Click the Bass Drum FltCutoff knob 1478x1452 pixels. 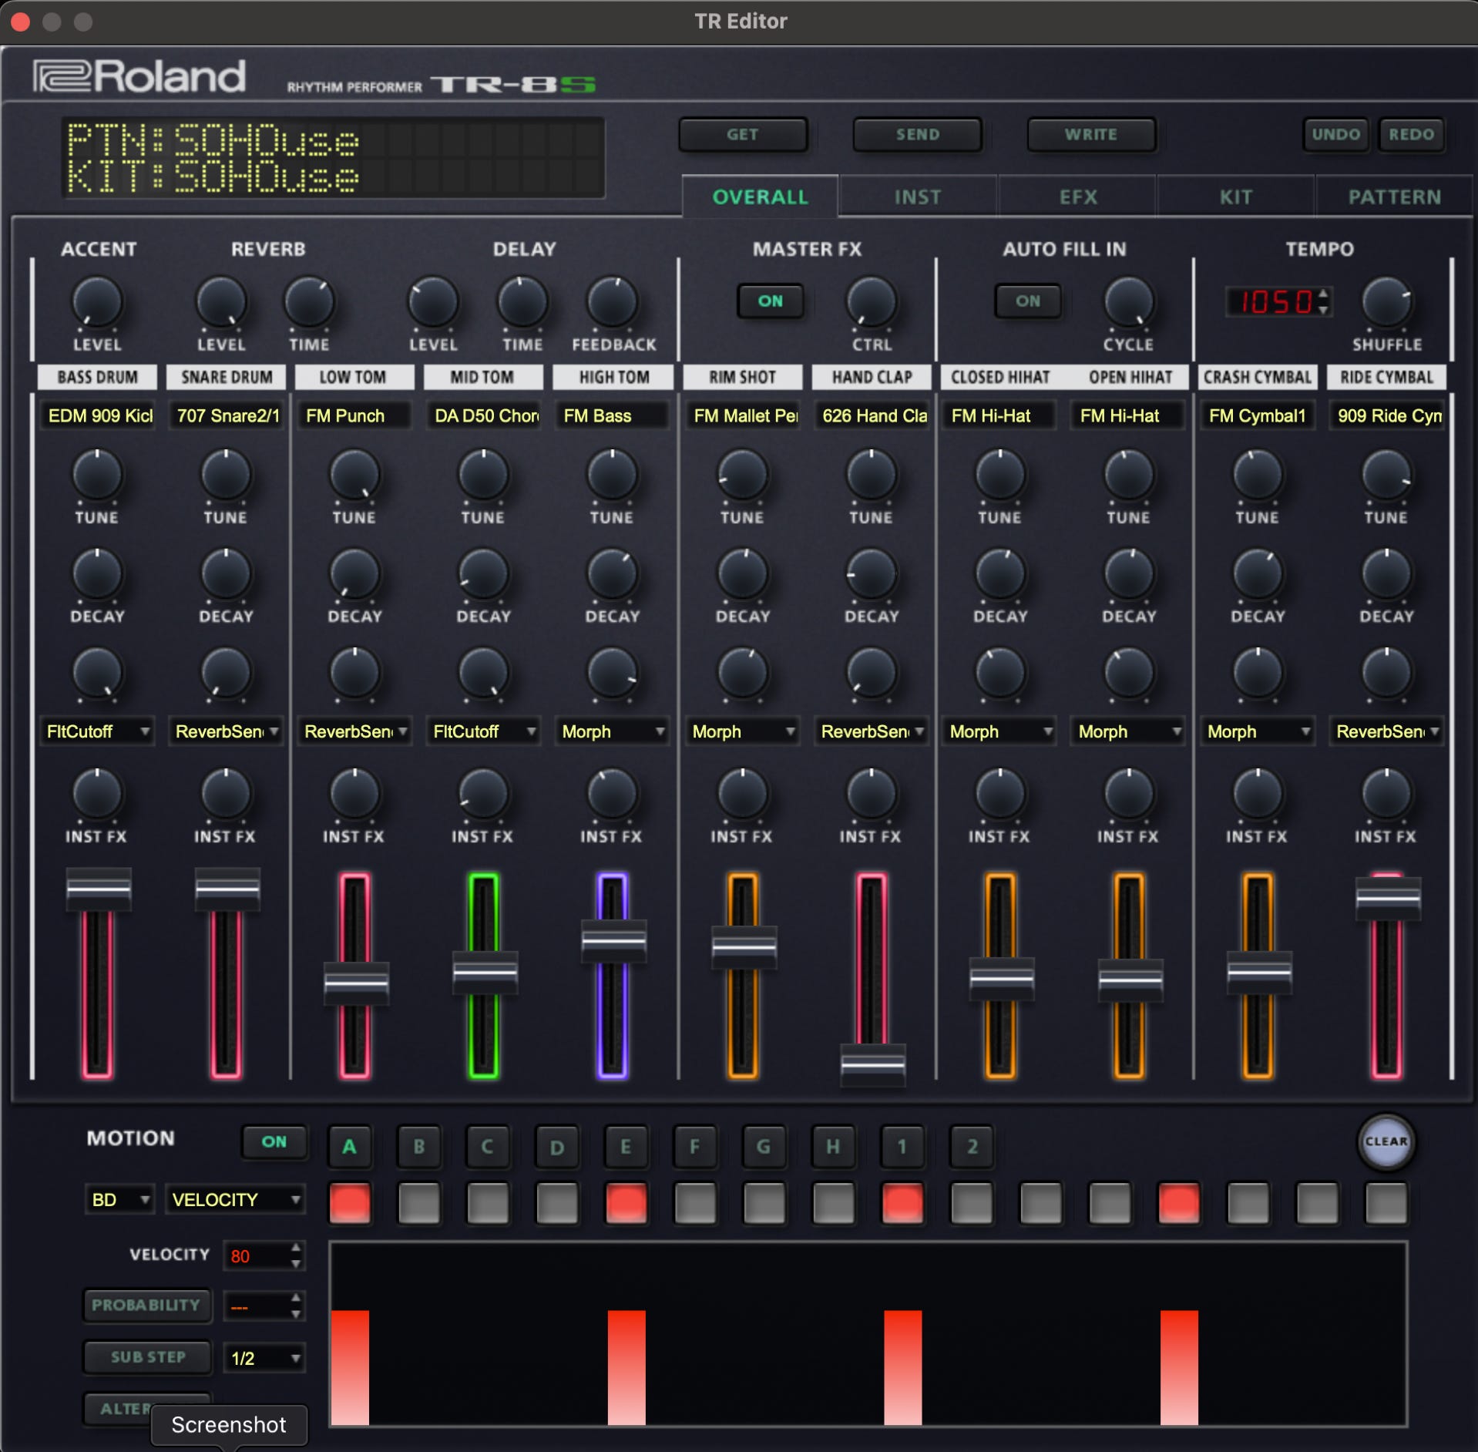97,674
